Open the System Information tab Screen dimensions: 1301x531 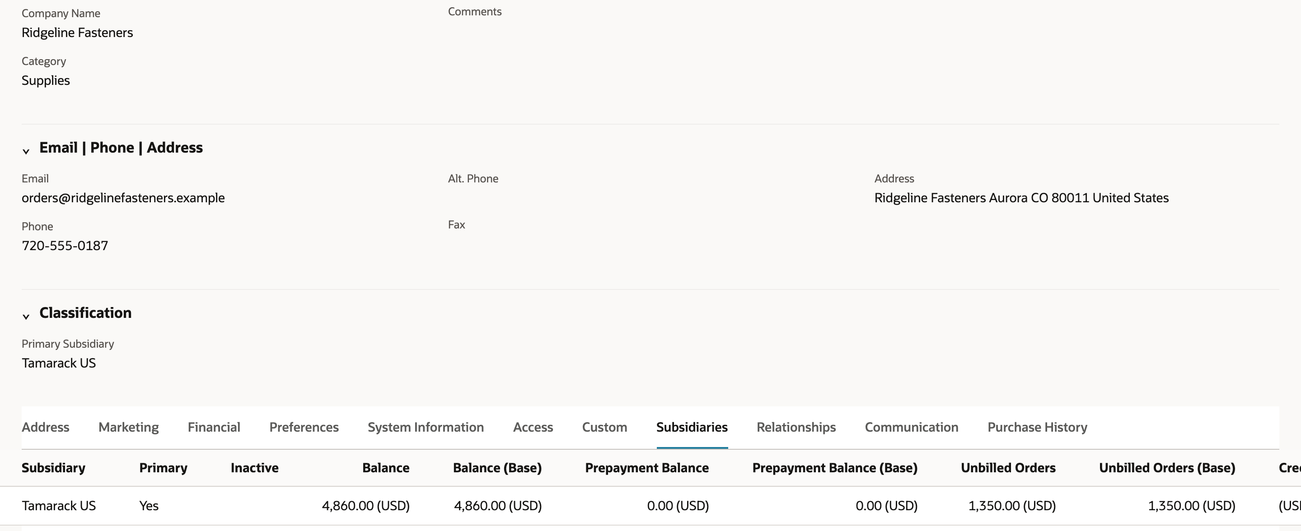click(x=426, y=427)
